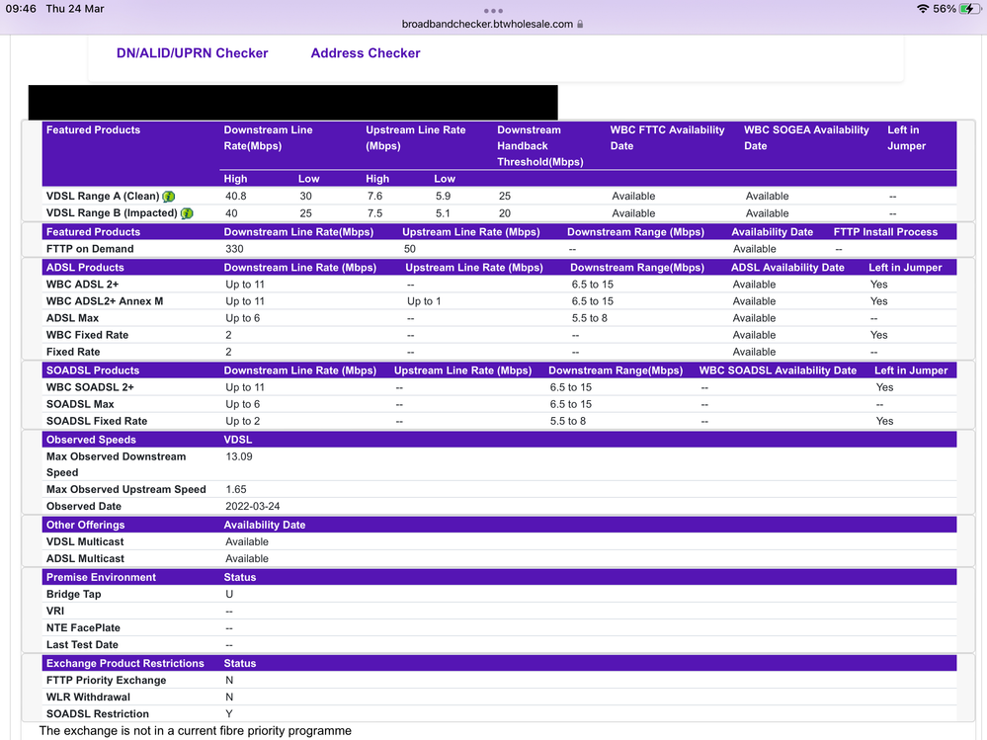Tap the three-dot multitasking icon at top
The width and height of the screenshot is (987, 740).
click(493, 11)
